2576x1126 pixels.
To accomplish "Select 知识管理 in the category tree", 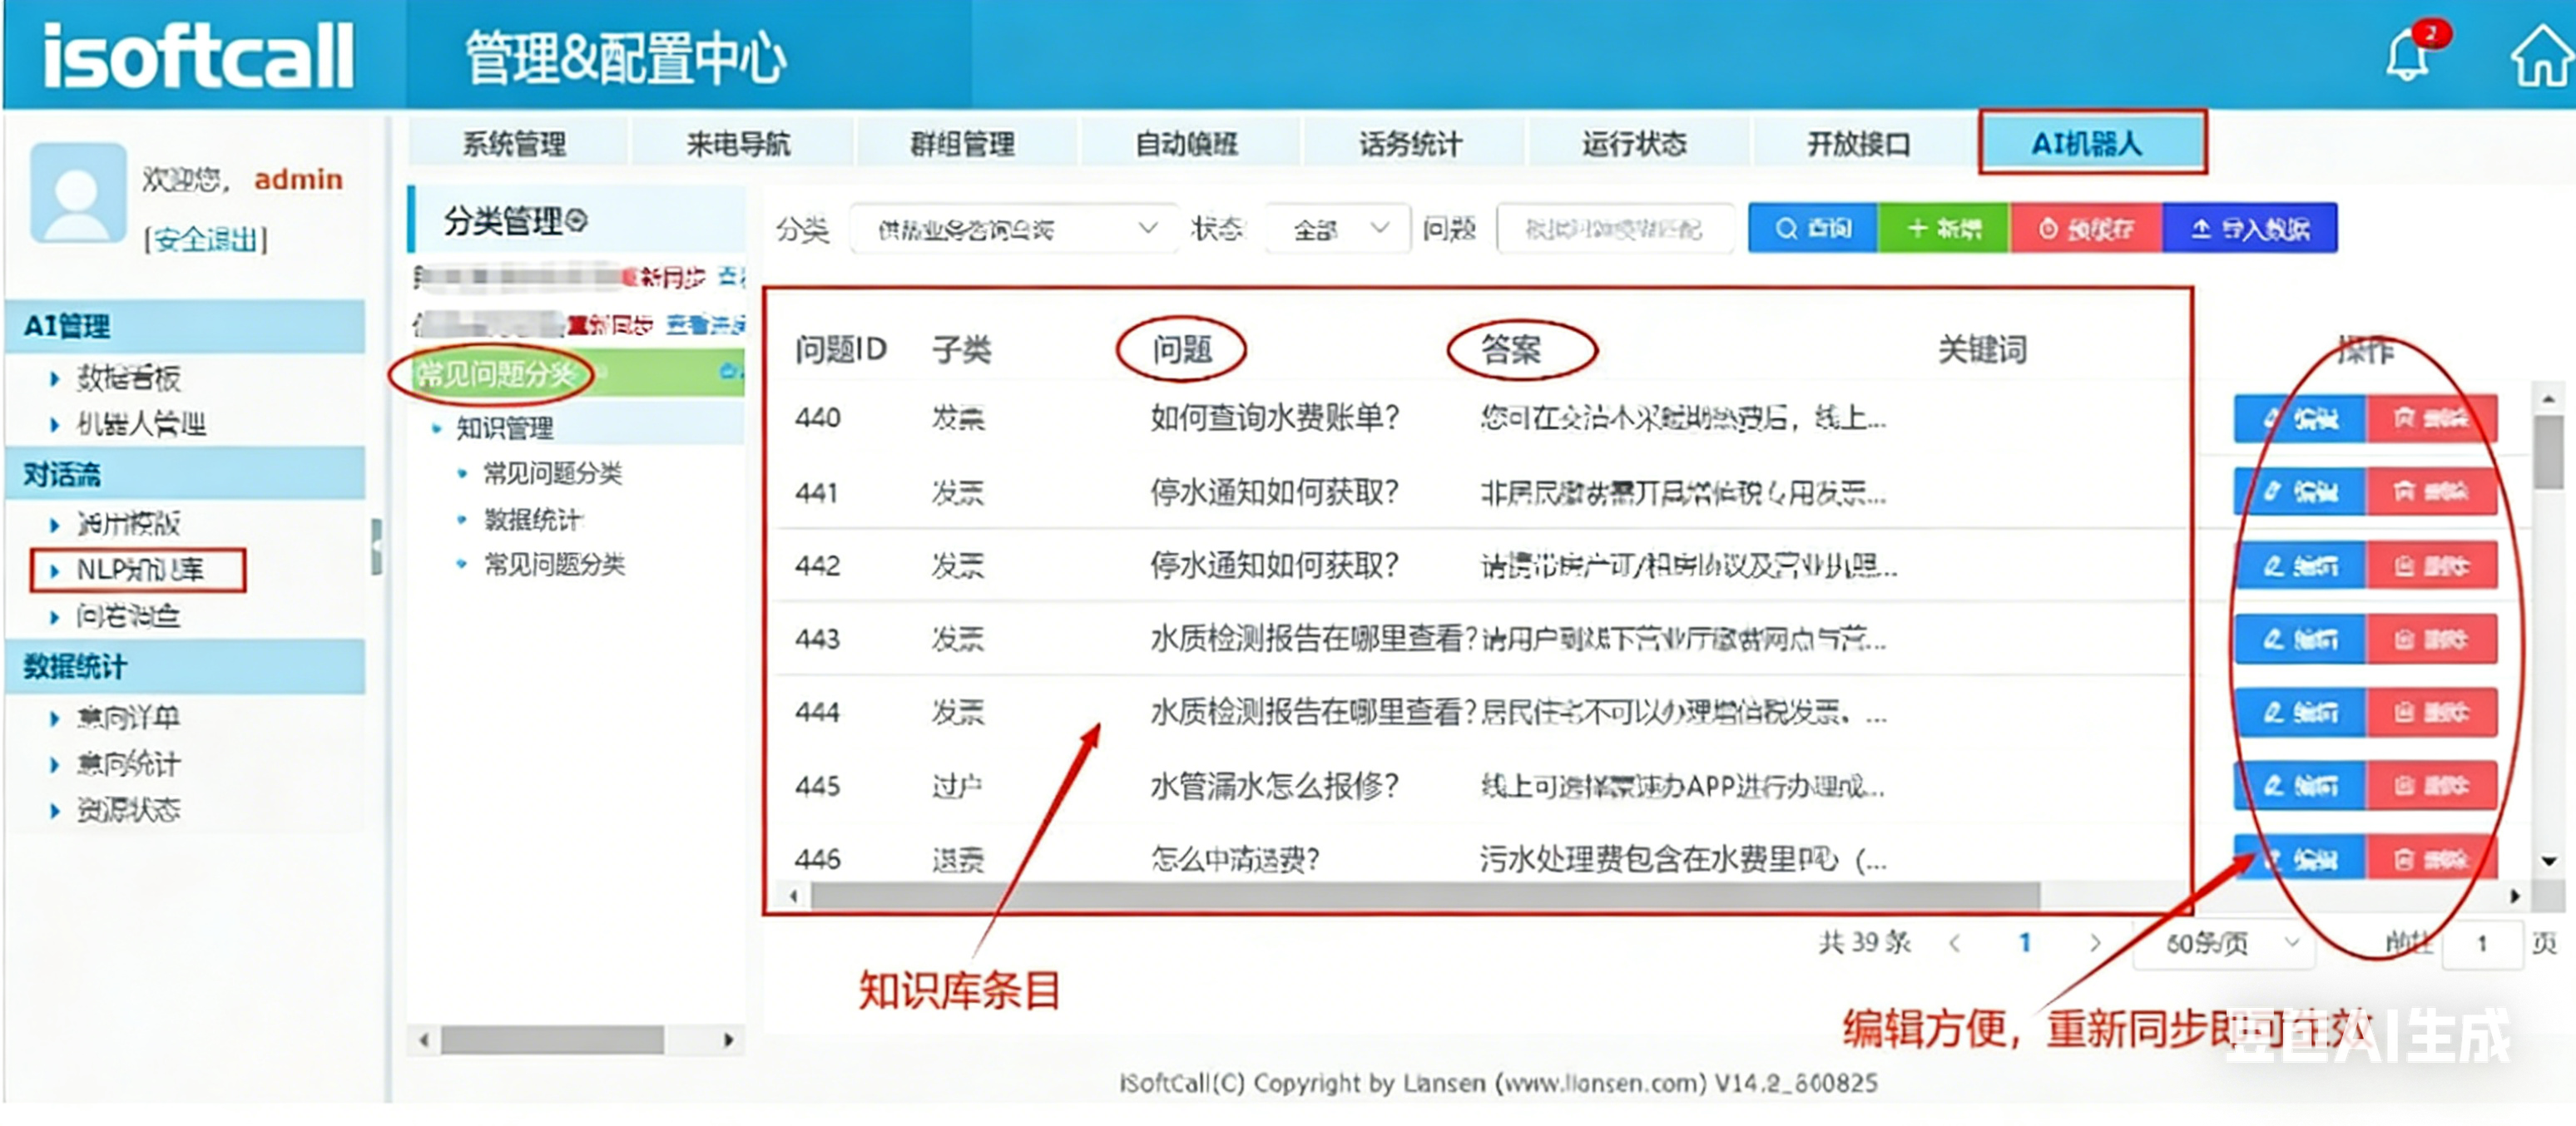I will 504,427.
